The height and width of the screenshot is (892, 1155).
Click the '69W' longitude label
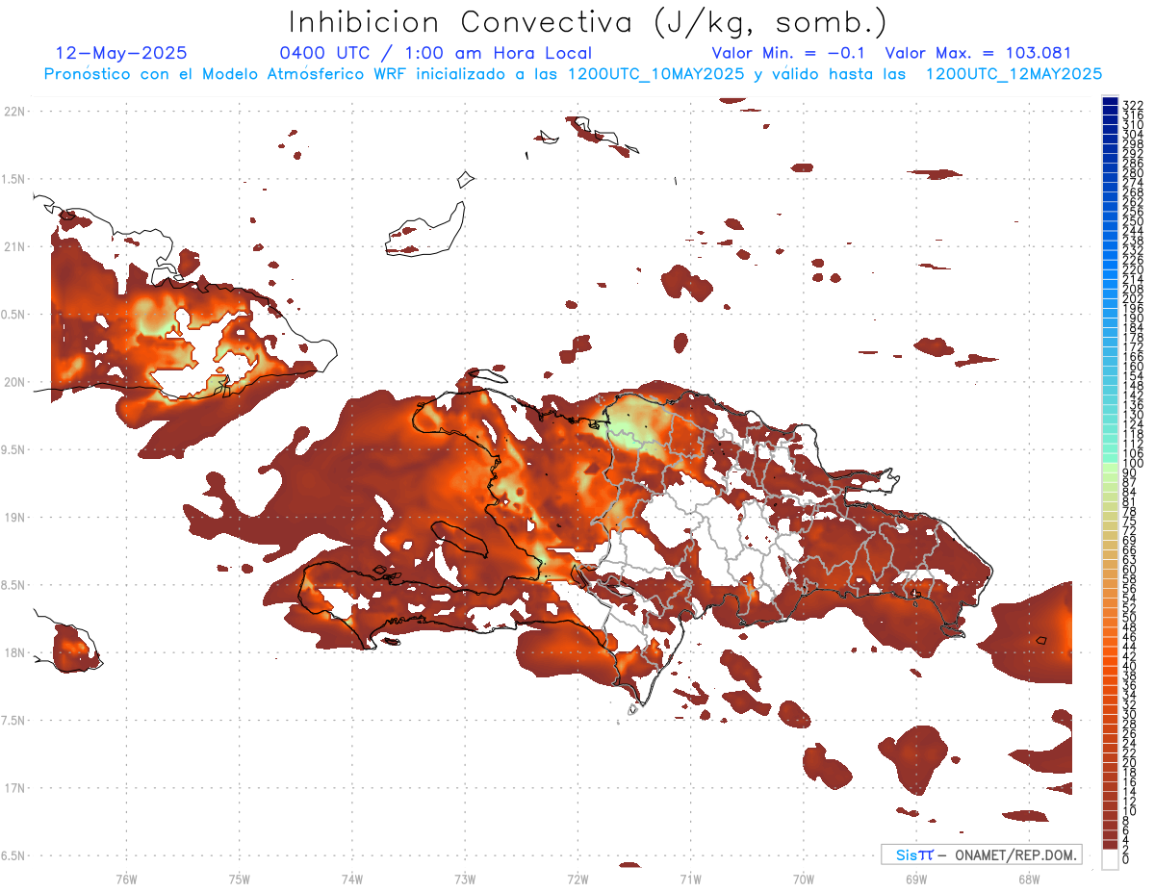tap(916, 879)
